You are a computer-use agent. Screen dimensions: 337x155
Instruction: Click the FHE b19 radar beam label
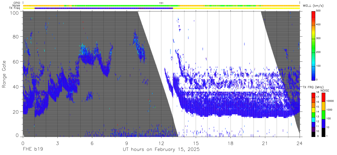tap(33, 150)
